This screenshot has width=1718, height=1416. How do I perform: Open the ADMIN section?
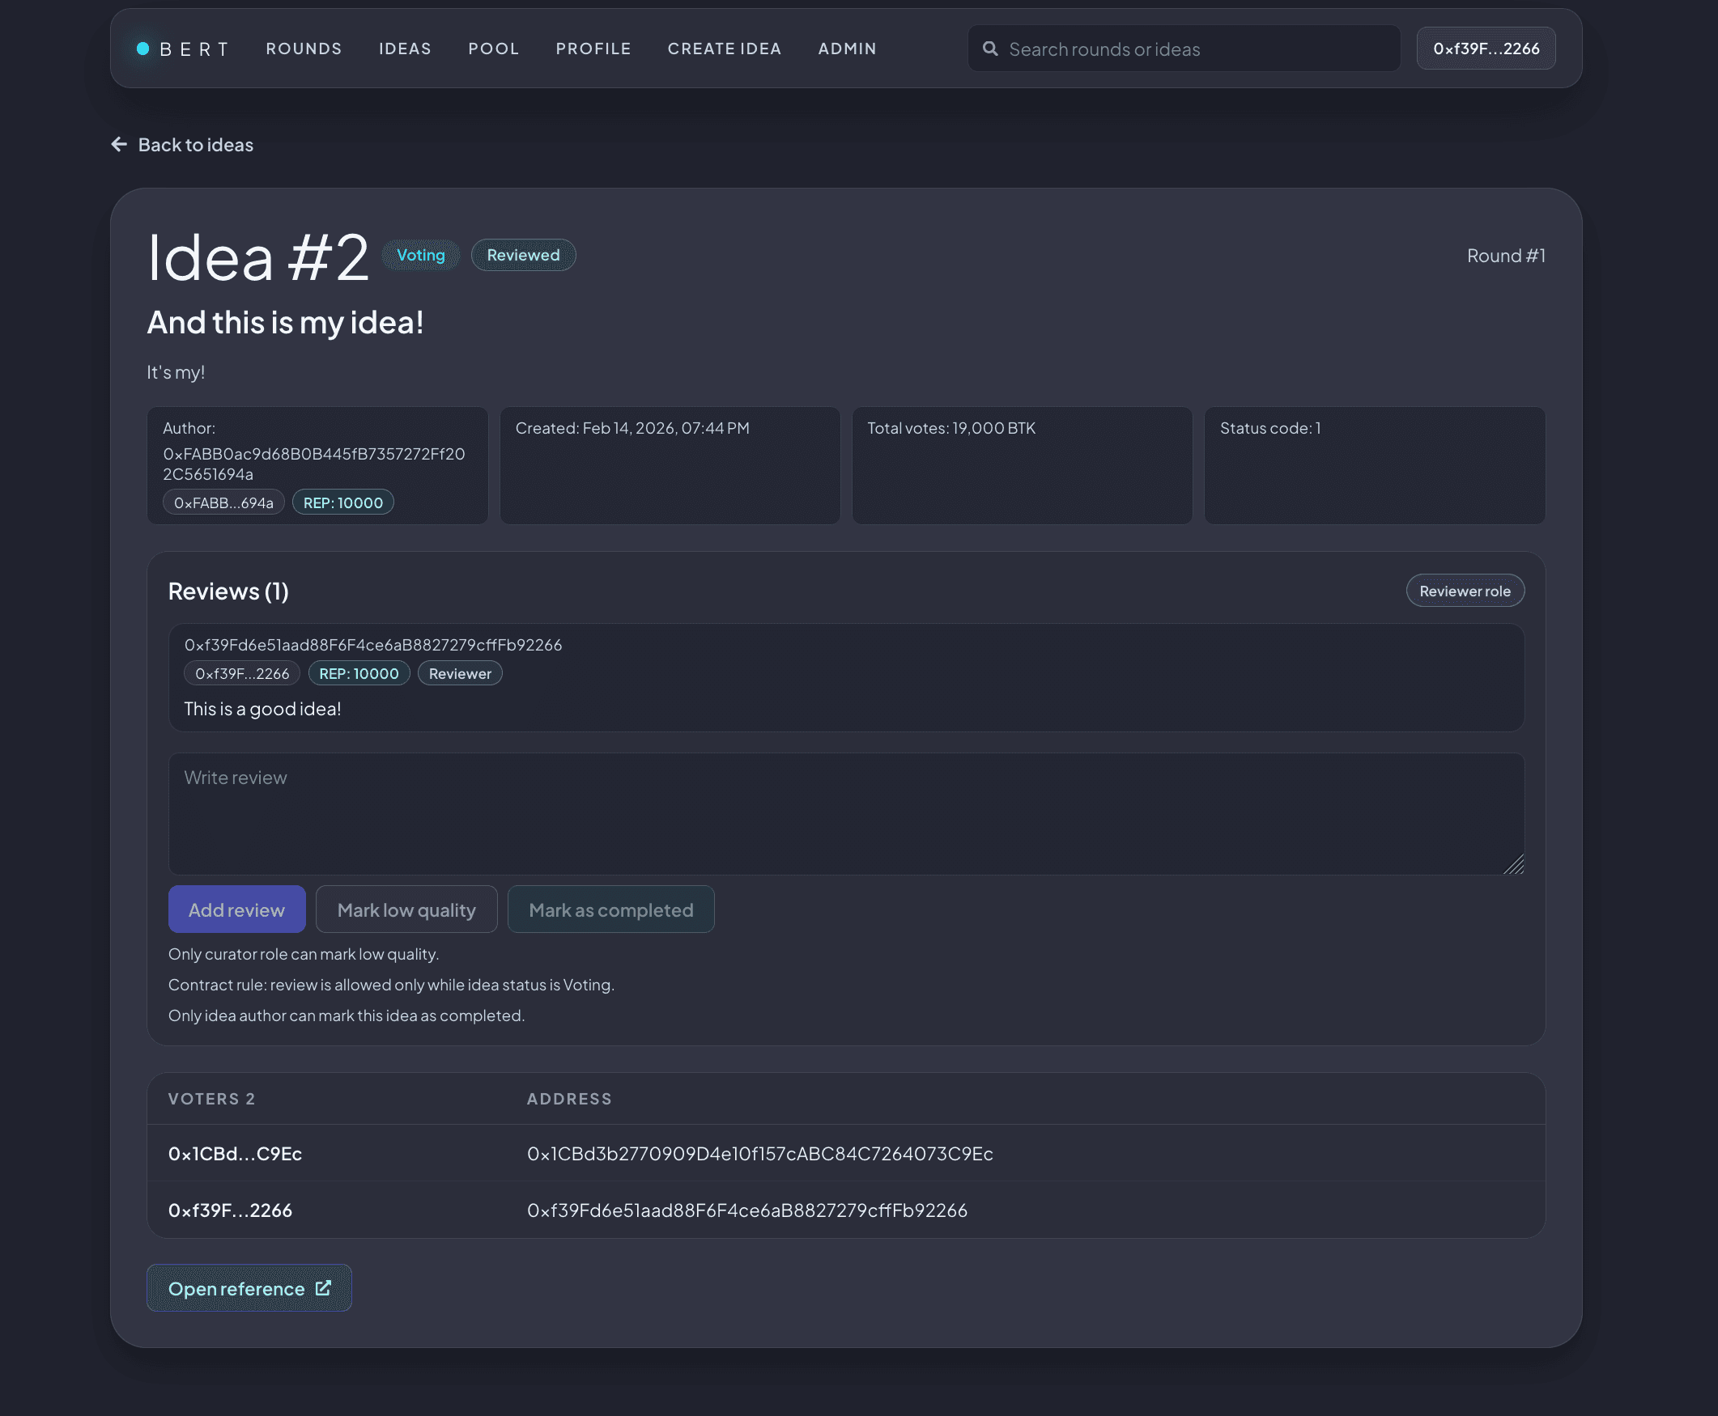pyautogui.click(x=847, y=48)
